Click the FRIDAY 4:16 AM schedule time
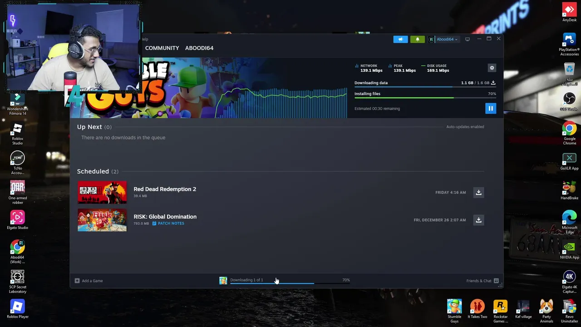The width and height of the screenshot is (581, 327). coord(451,193)
